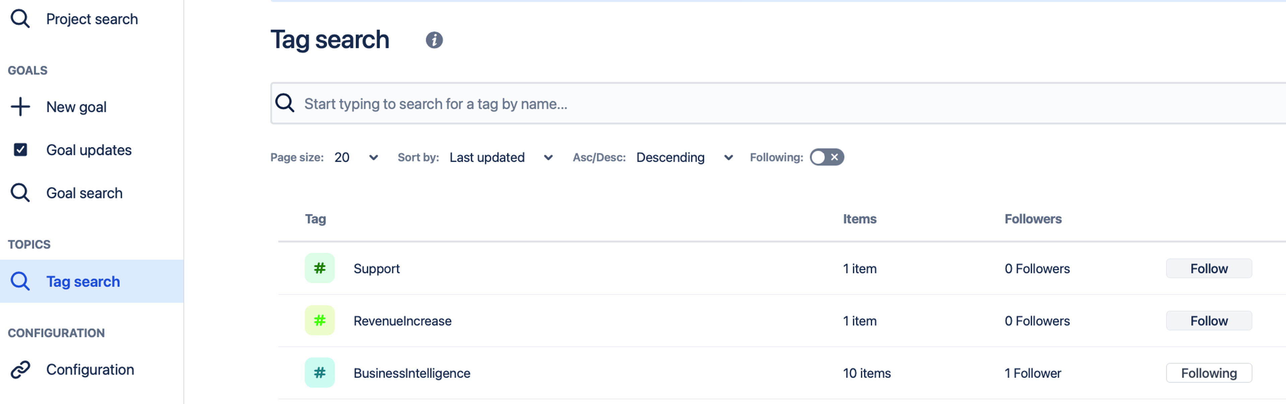
Task: Click the Configuration link chain icon
Action: pos(20,370)
